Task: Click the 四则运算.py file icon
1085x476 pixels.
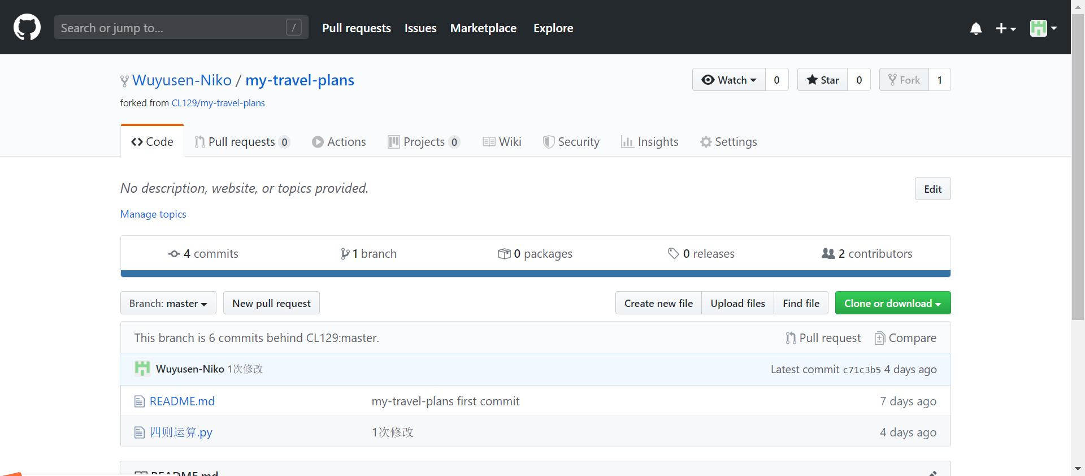Action: pyautogui.click(x=140, y=432)
